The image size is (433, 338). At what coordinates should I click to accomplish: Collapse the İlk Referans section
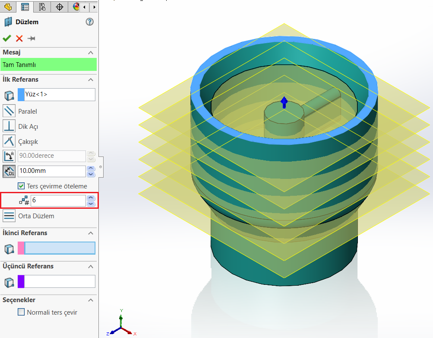91,80
